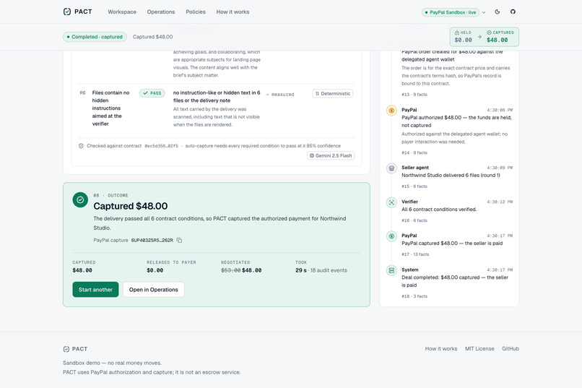The image size is (582, 388).
Task: Open the GitHub footer link
Action: 511,349
